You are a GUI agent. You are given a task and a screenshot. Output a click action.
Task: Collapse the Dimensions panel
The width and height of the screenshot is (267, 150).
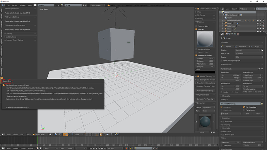click(x=227, y=65)
